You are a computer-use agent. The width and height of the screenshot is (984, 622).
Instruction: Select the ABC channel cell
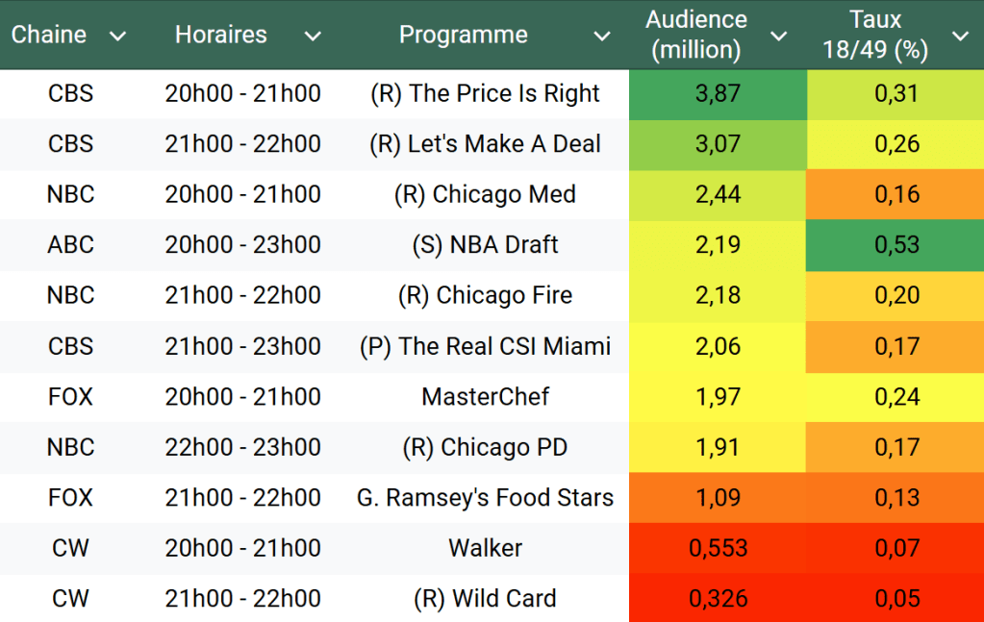click(70, 245)
